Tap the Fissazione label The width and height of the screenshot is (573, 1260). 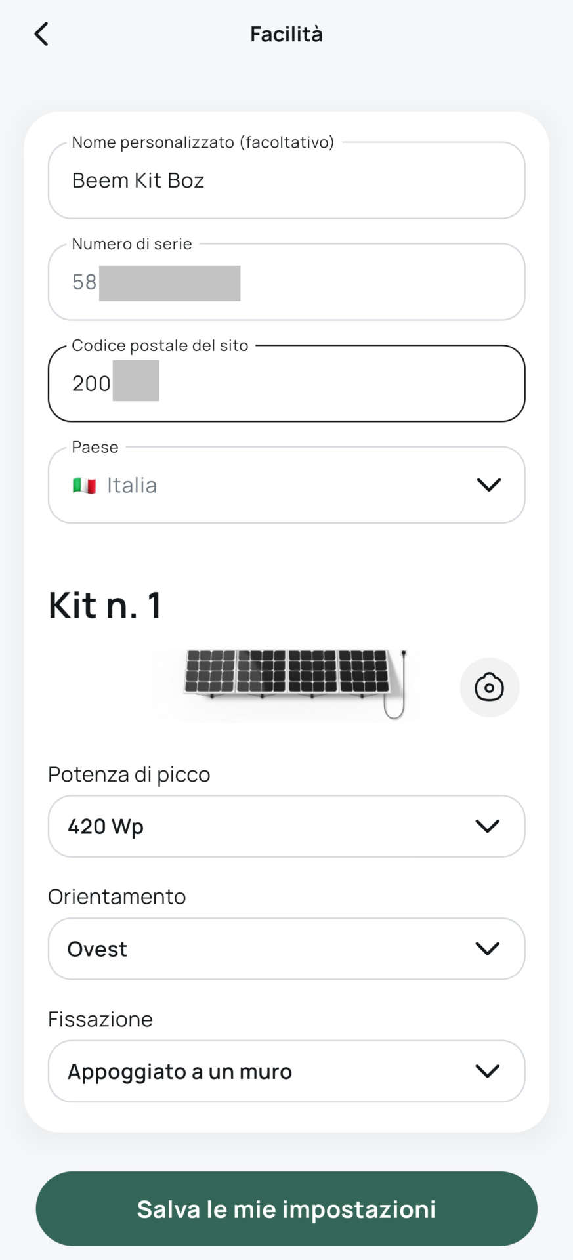click(100, 1019)
